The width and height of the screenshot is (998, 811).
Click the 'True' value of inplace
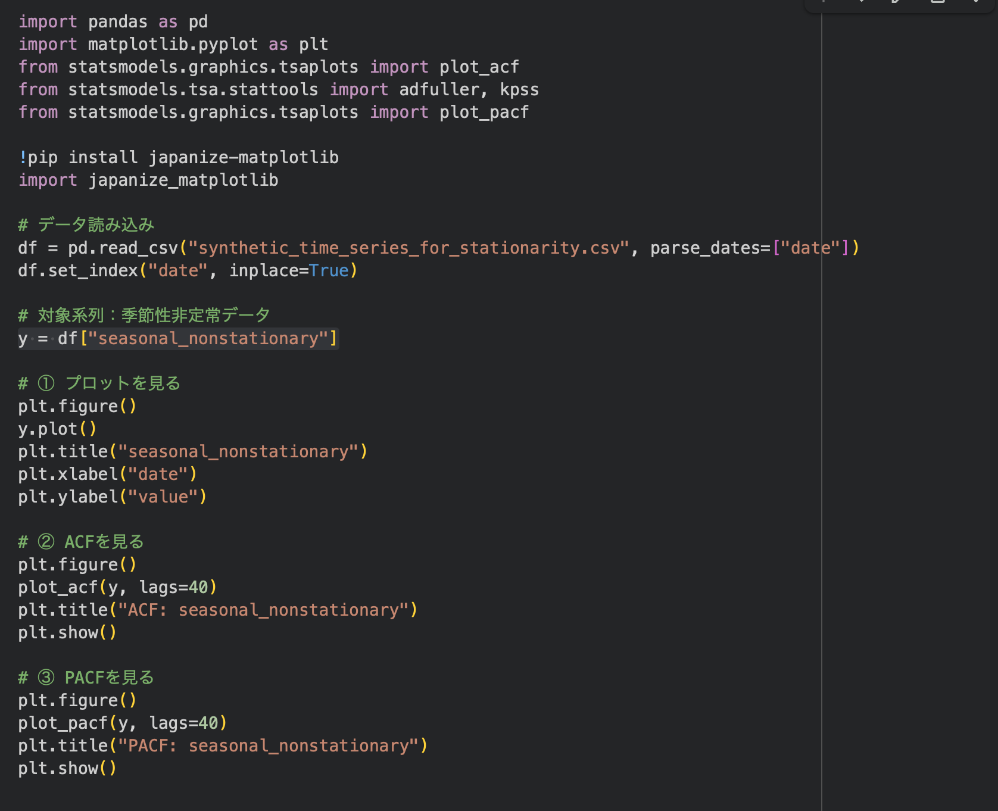[329, 271]
